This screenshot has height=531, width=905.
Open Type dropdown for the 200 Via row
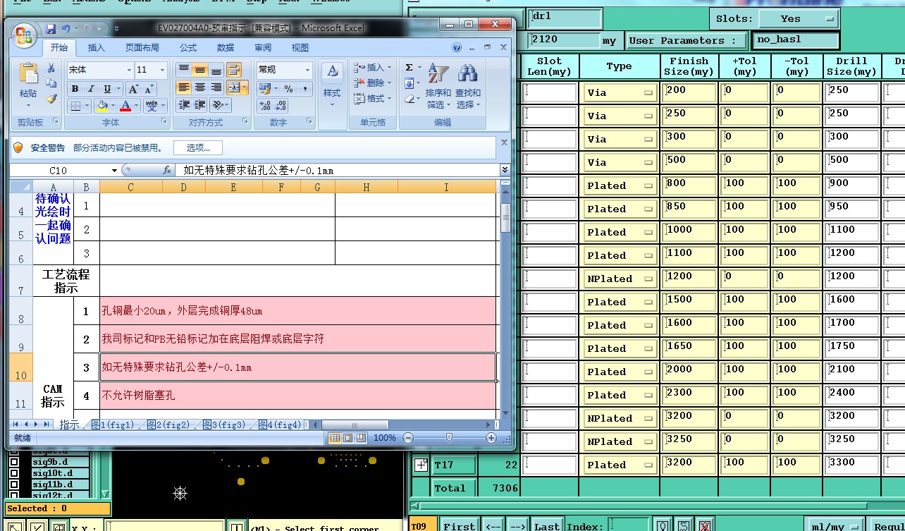pos(620,92)
